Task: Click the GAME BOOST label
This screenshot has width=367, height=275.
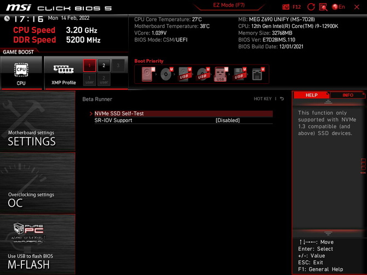Action: (18, 52)
